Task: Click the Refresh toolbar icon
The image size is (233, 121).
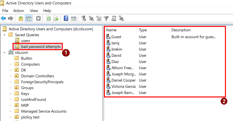Action: coord(49,19)
